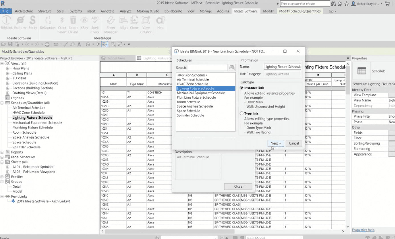Click the Next button
This screenshot has height=239, width=395.
276,144
